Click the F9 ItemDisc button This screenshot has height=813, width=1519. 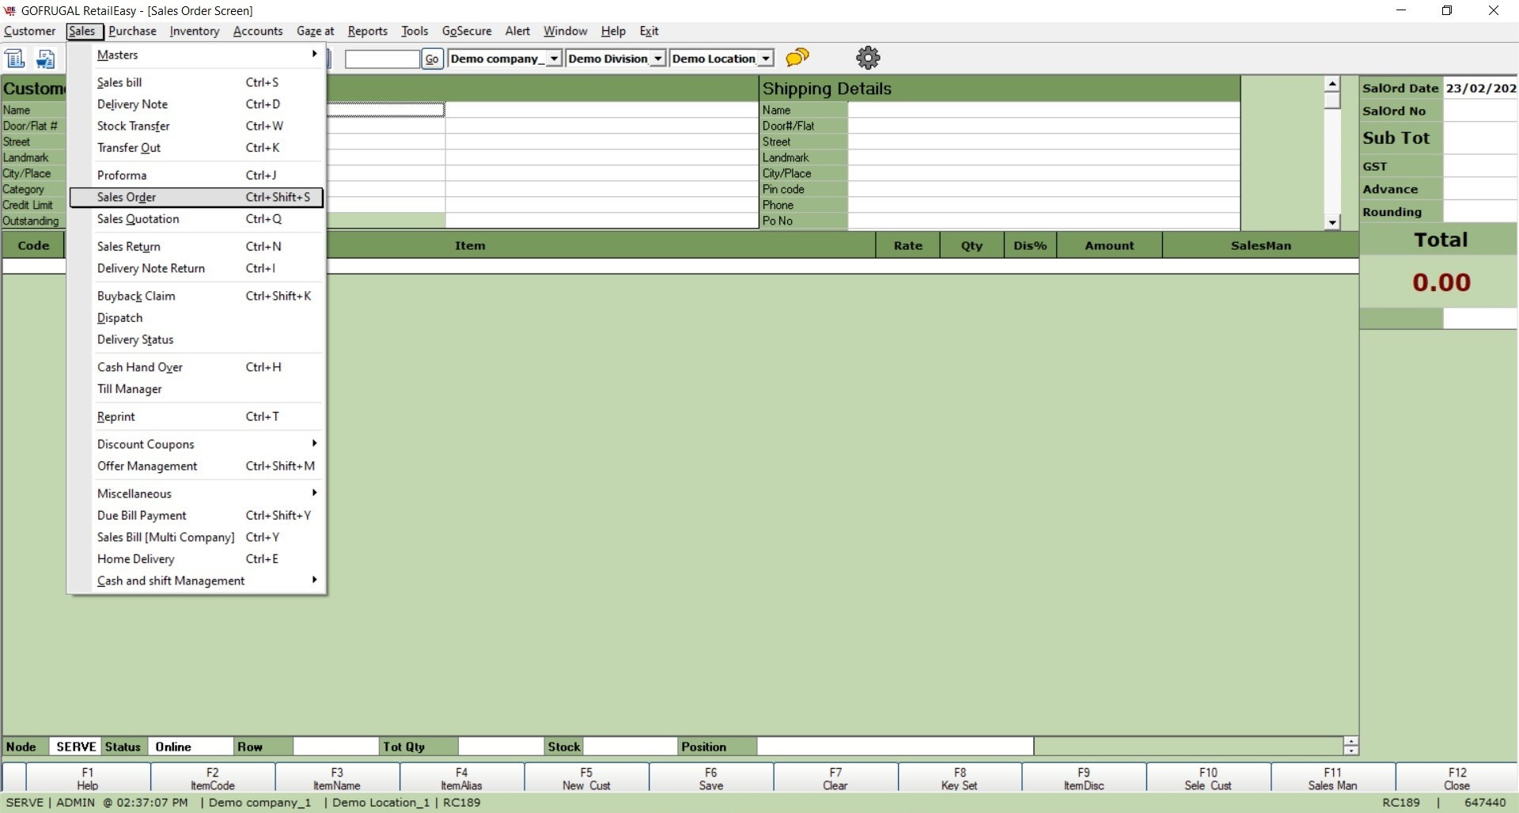1084,778
